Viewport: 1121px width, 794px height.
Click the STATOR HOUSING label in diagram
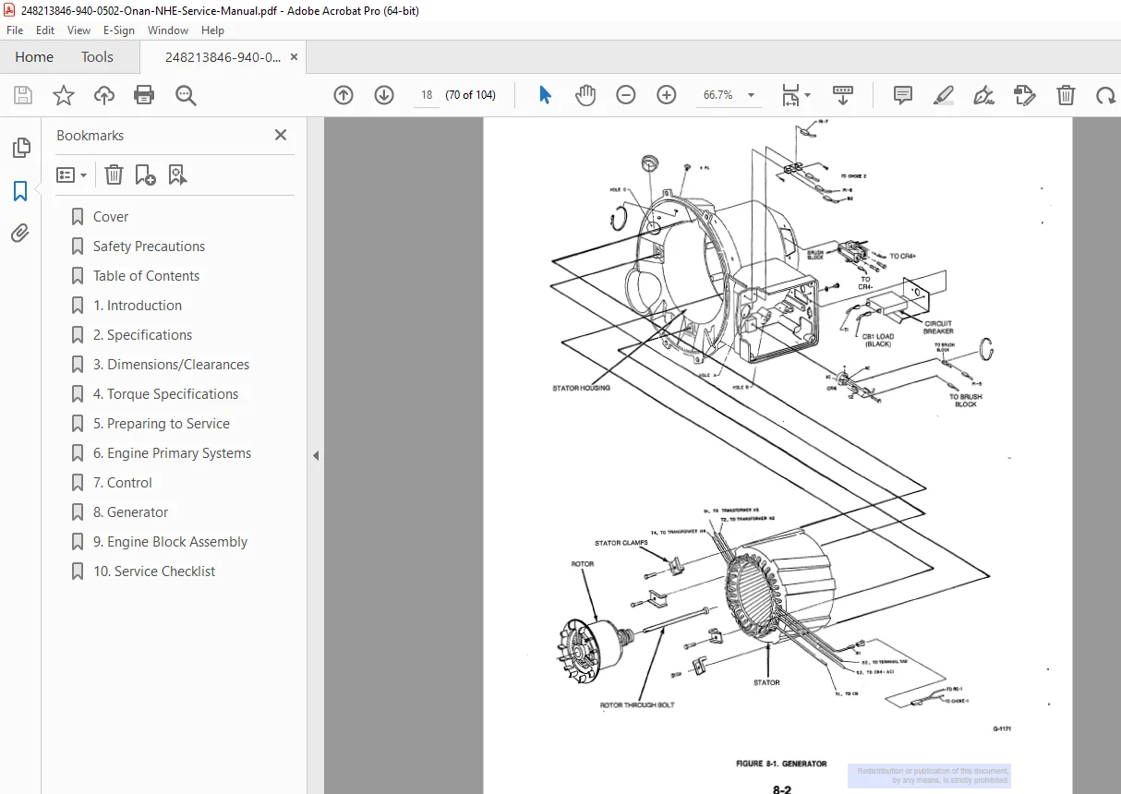581,388
